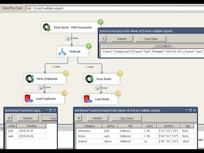Click the ["s9","s2","s3"] sections cell
Image resolution: width=204 pixels, height=153 pixels.
click(x=169, y=142)
